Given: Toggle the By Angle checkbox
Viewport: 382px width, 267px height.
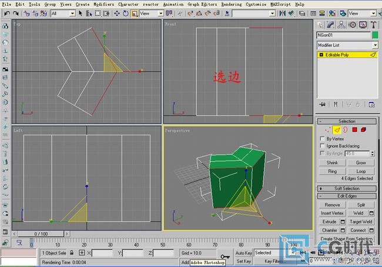Looking at the screenshot, I should [x=322, y=153].
